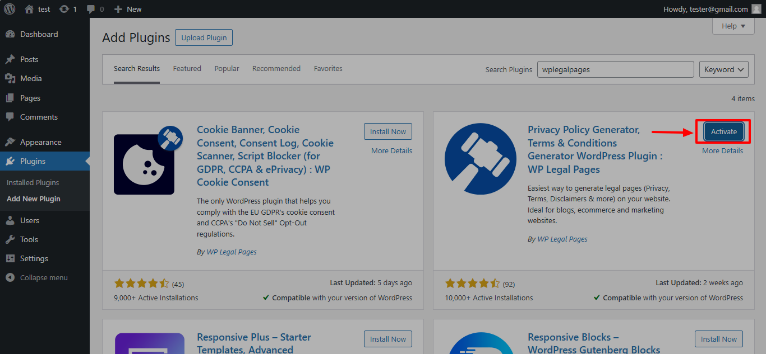Click the Dashboard gauge icon
The image size is (766, 354).
[10, 34]
